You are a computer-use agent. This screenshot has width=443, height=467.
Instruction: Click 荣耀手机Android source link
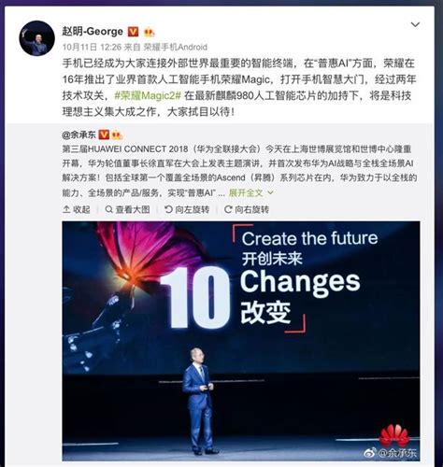click(176, 47)
